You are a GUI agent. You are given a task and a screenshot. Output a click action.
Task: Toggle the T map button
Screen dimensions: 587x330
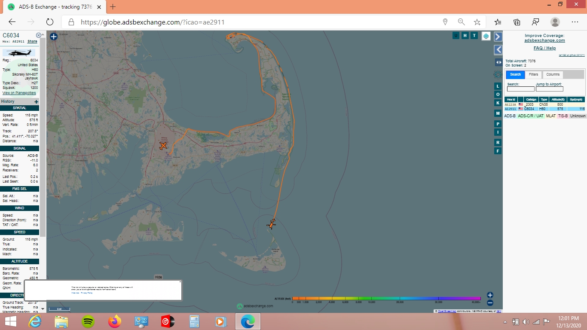pyautogui.click(x=474, y=36)
